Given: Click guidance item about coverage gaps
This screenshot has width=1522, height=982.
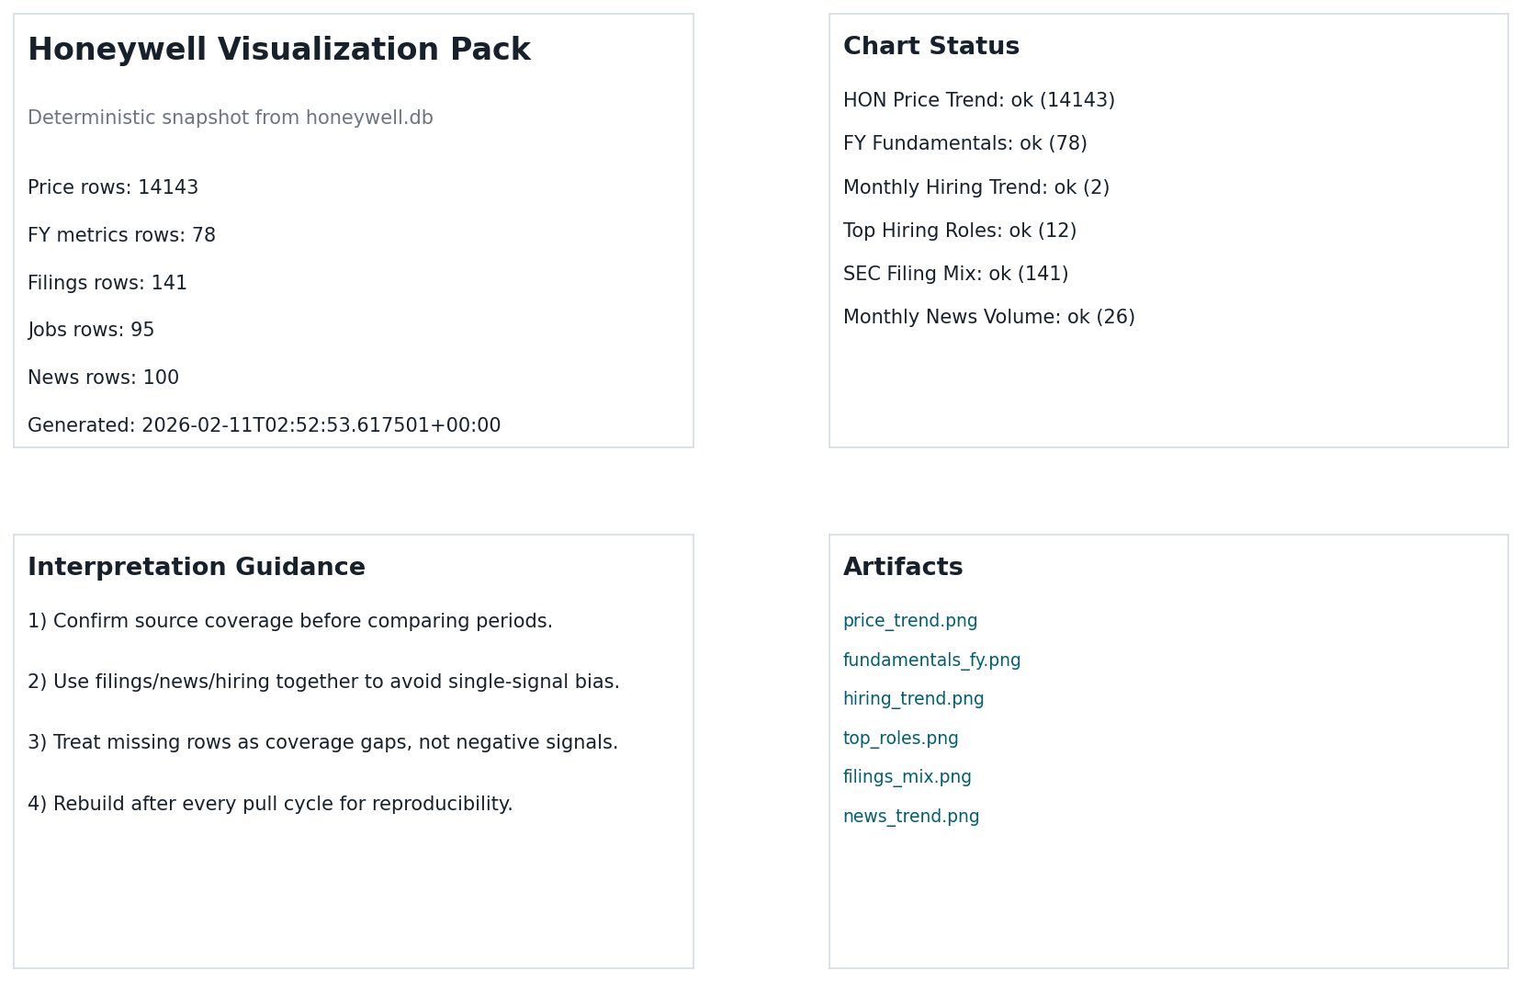Looking at the screenshot, I should (x=322, y=743).
